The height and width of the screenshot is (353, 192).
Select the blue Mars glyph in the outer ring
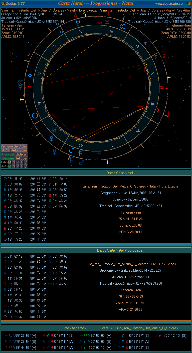point(72,150)
